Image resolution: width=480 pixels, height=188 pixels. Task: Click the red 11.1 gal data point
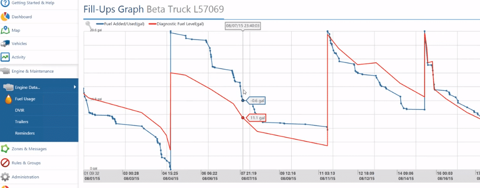243,118
